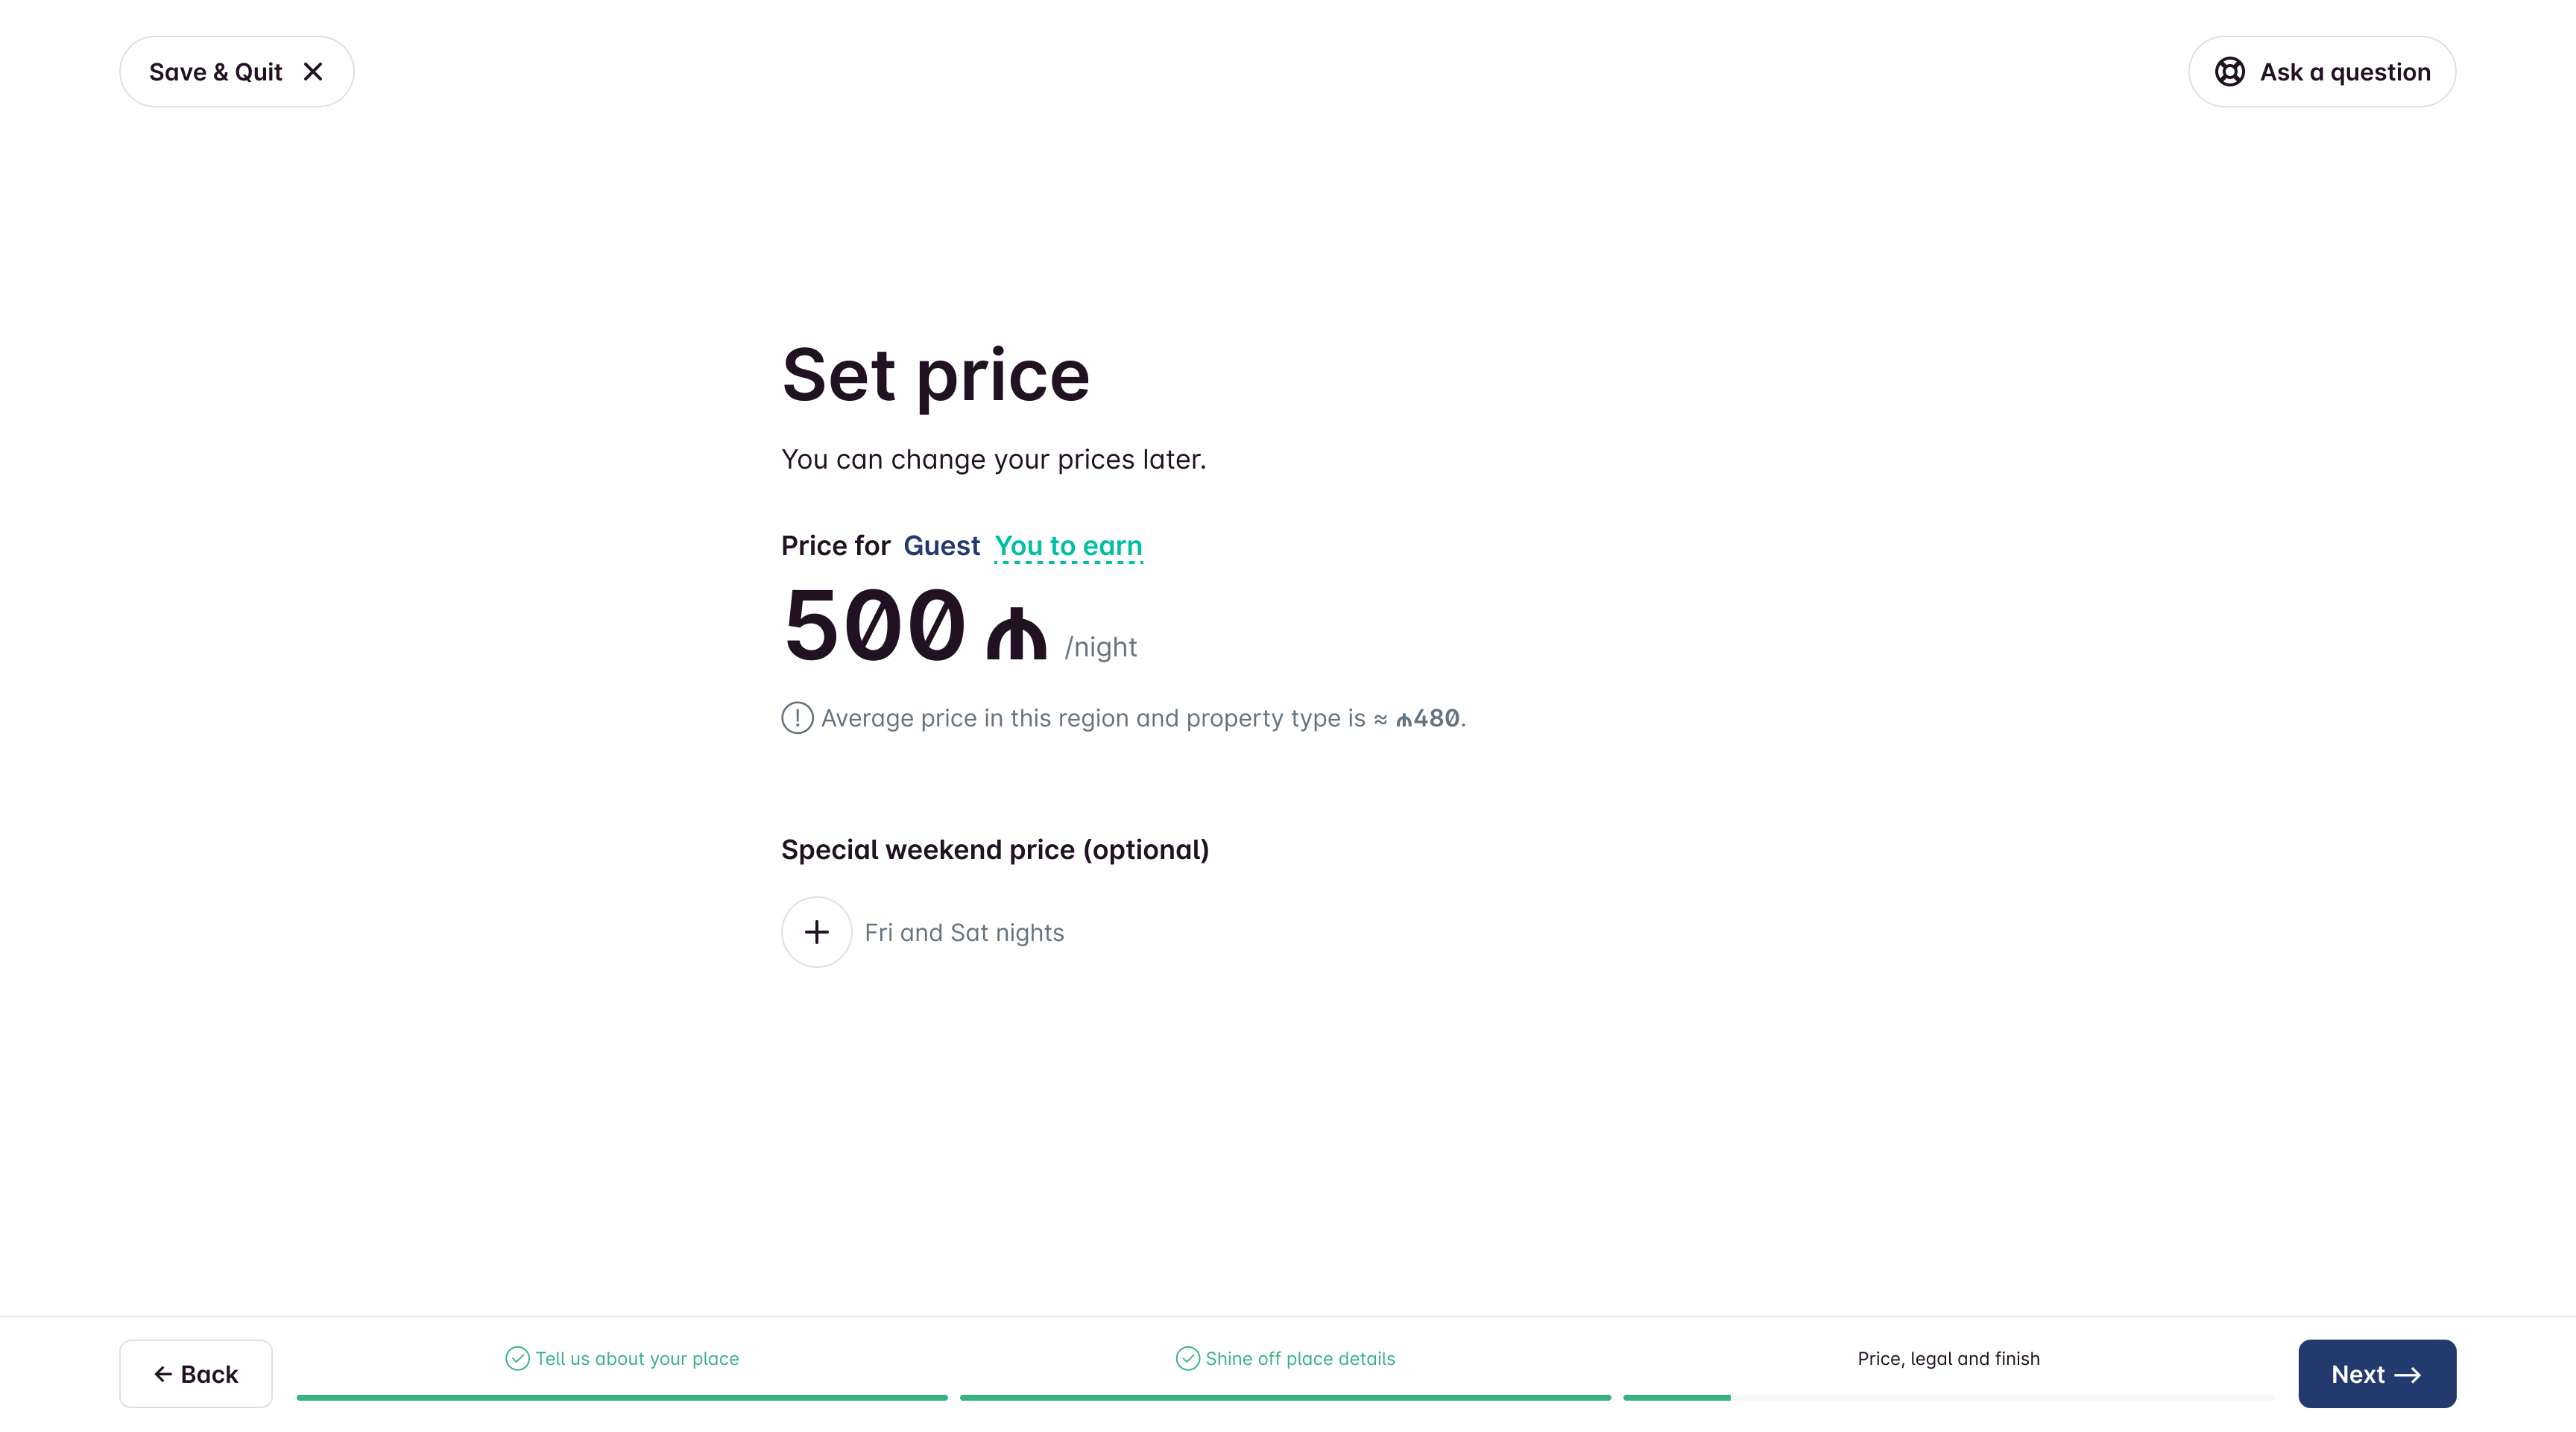Click the right arrow in the Next button
Image resolution: width=2576 pixels, height=1432 pixels.
tap(2408, 1374)
